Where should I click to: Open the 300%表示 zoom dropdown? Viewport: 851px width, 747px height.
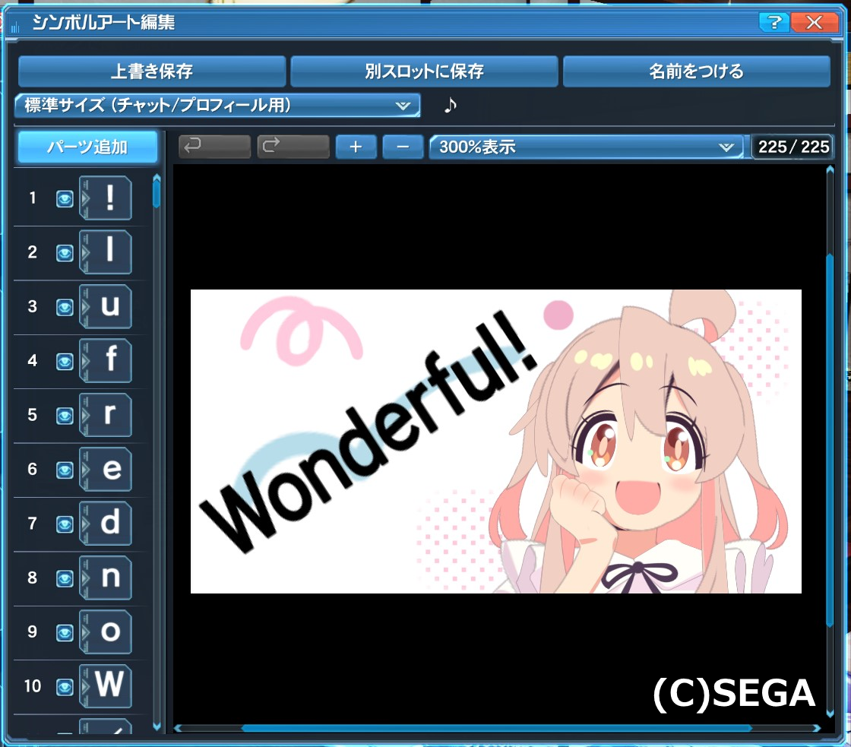pos(586,147)
